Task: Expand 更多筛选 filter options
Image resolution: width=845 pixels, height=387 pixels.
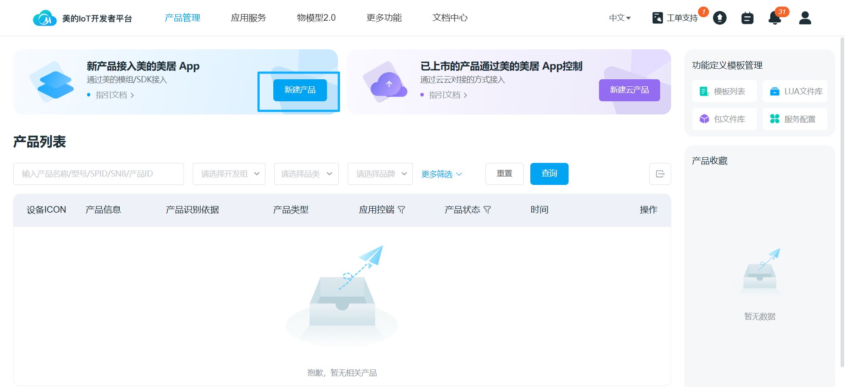Action: pos(441,174)
